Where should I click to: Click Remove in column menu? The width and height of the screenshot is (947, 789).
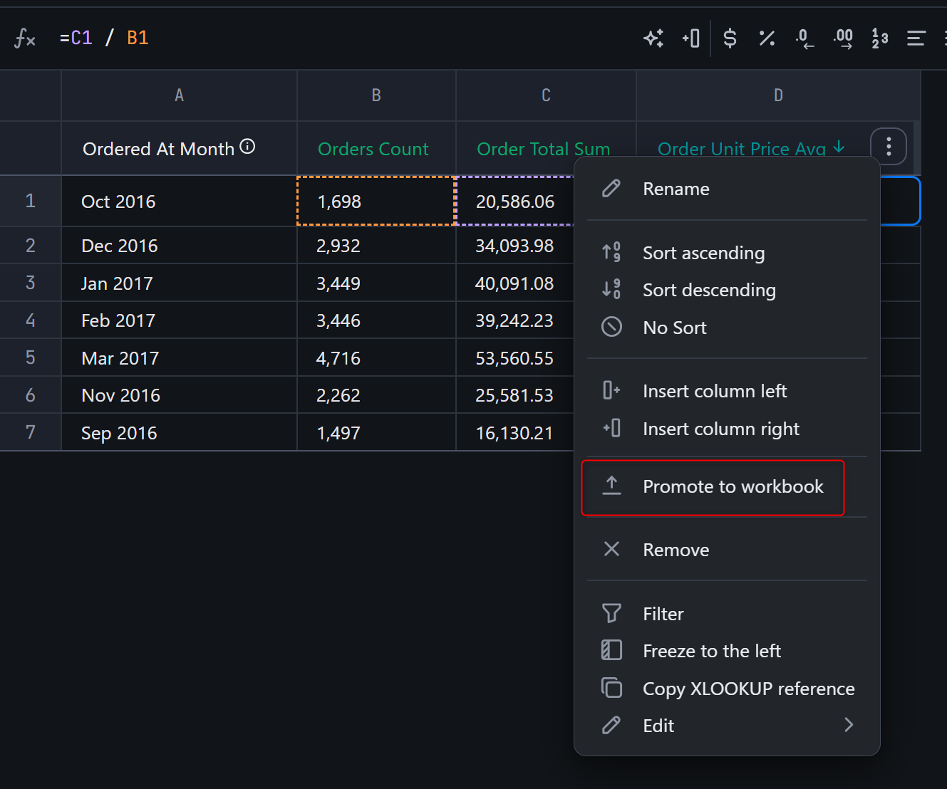[x=676, y=550]
